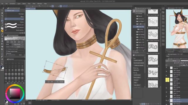This screenshot has height=105, width=188.
Task: Open the Edit menu
Action: [6, 4]
